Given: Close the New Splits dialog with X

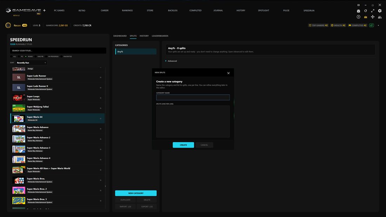Looking at the screenshot, I should 228,73.
